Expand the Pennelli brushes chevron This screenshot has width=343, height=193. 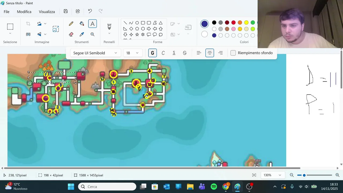tap(109, 33)
